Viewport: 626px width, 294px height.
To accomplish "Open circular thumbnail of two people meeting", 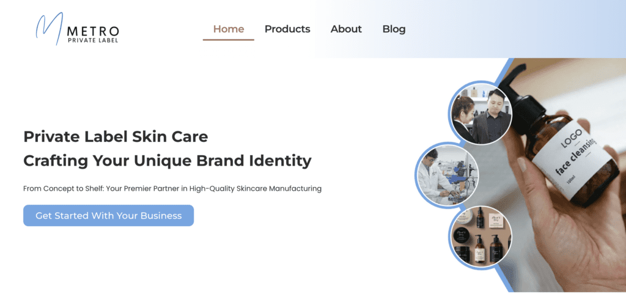I will click(482, 113).
